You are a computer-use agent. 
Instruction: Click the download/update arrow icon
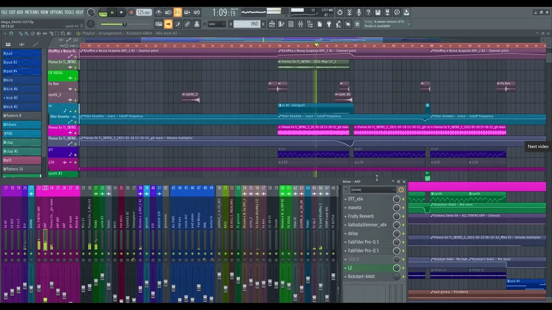[406, 12]
